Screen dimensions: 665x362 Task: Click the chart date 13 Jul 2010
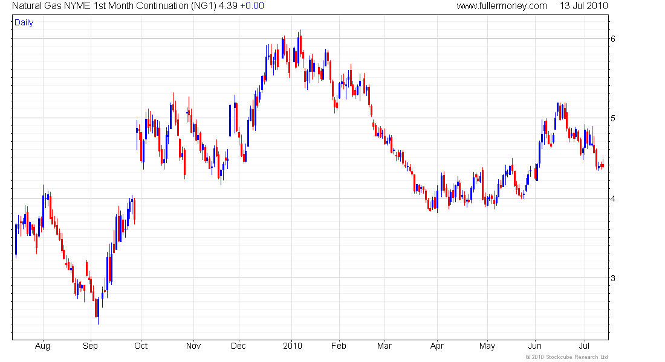pyautogui.click(x=583, y=6)
